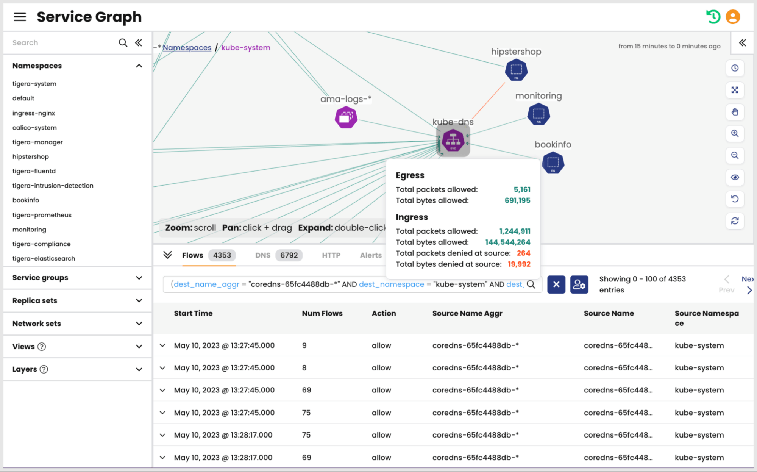This screenshot has width=757, height=472.
Task: Select tigera-system namespace in sidebar
Action: (x=34, y=84)
